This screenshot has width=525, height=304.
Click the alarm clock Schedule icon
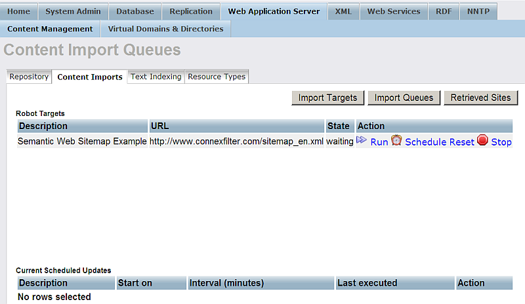[396, 140]
